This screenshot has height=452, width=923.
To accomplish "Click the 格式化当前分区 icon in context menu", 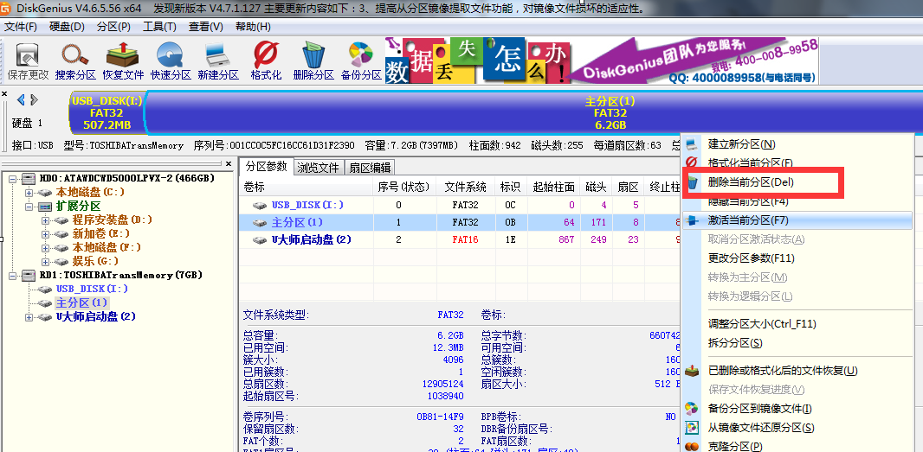I will [693, 162].
